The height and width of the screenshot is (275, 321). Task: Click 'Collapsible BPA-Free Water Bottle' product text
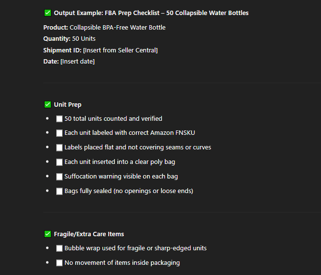click(117, 28)
